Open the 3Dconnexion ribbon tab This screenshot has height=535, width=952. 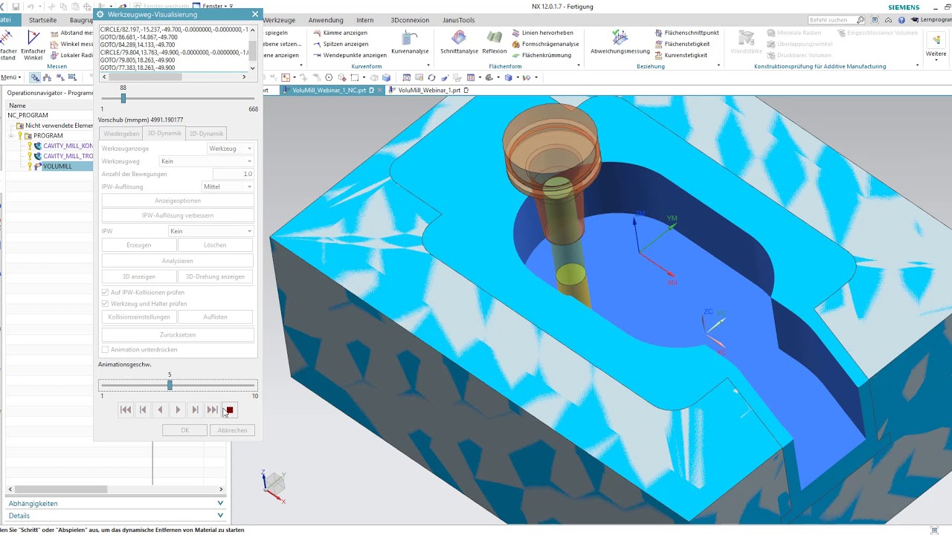pyautogui.click(x=409, y=20)
